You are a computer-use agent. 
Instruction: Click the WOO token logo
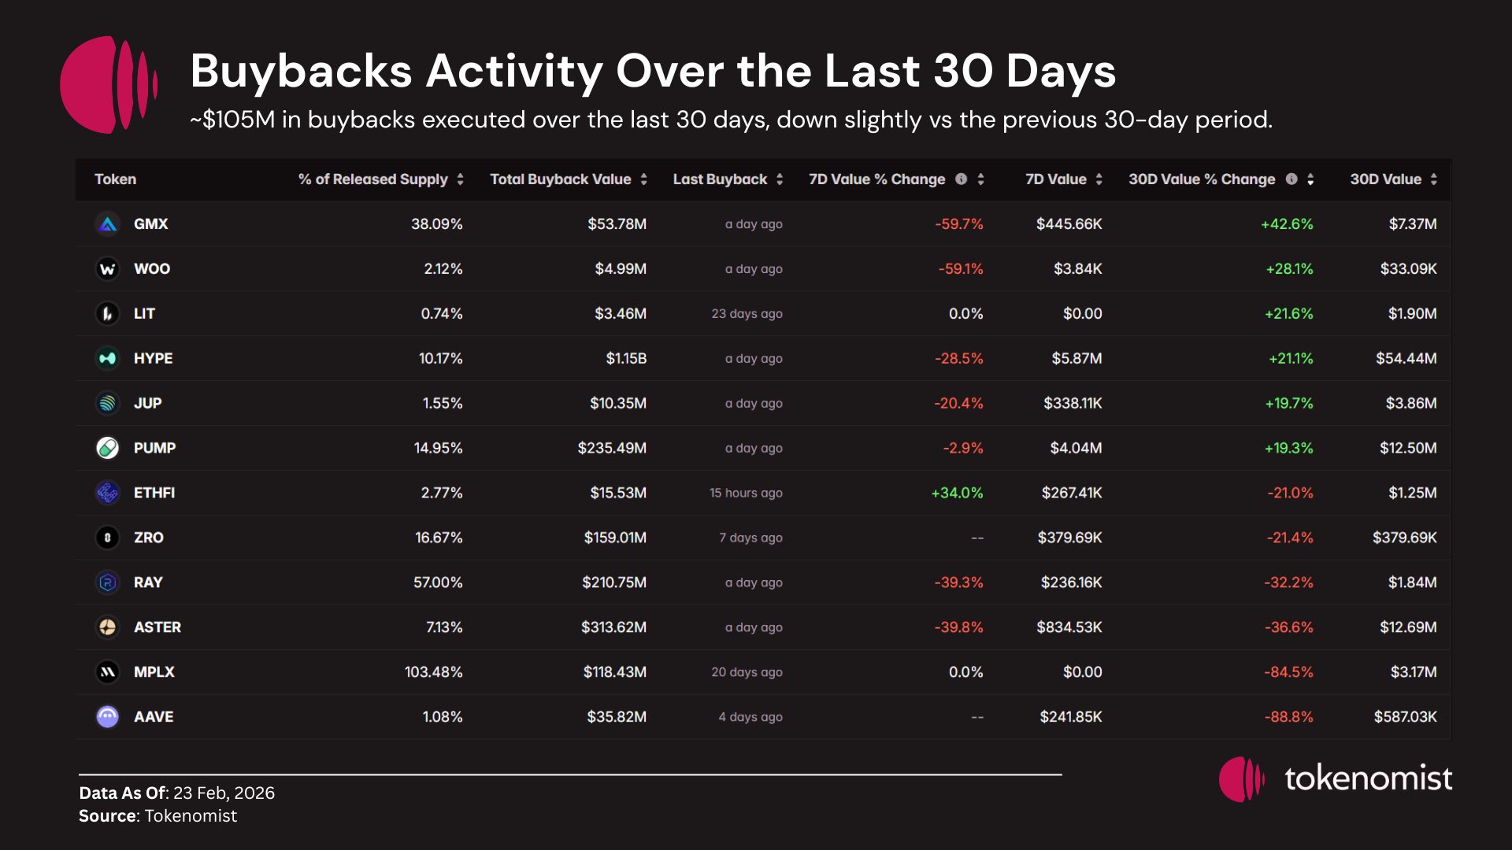pos(108,269)
